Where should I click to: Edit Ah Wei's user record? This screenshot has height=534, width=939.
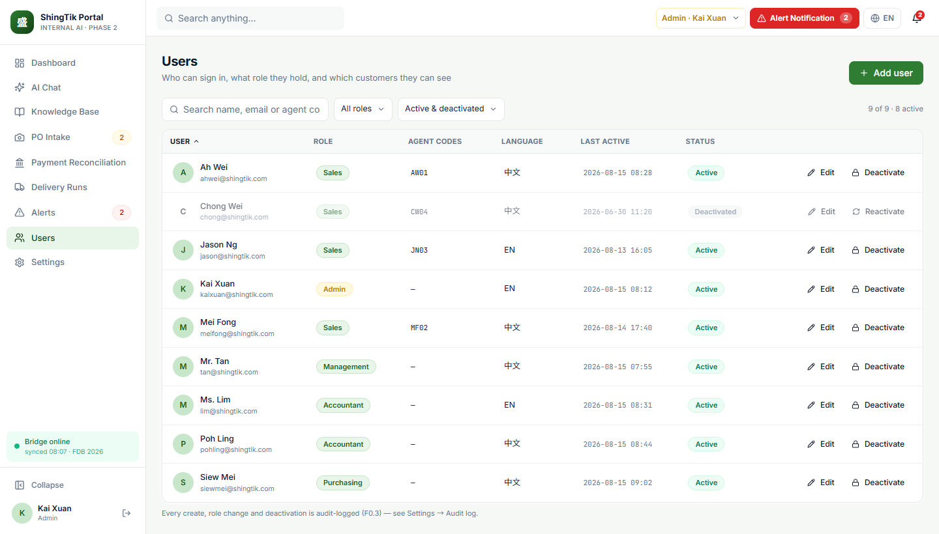(821, 173)
